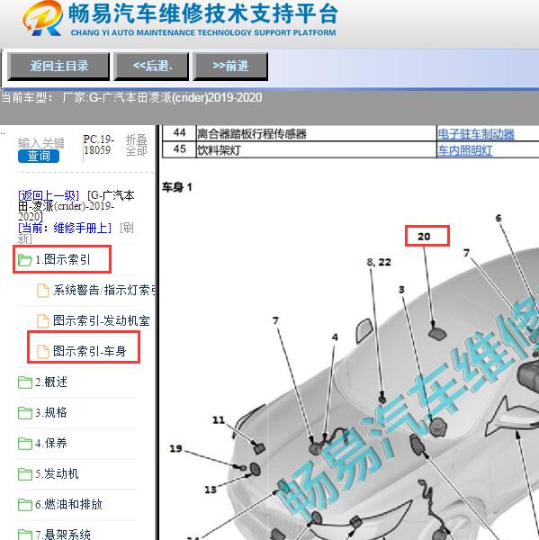Select the 4.保养 tree label
Viewport: 539px width, 540px height.
click(51, 443)
